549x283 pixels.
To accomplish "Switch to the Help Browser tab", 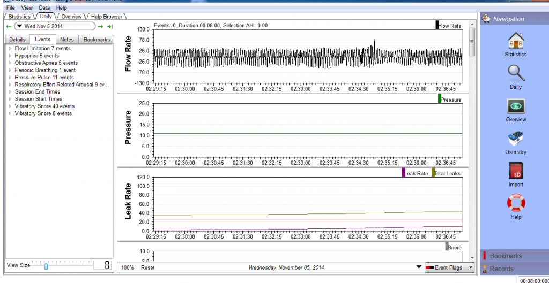I will tap(107, 17).
